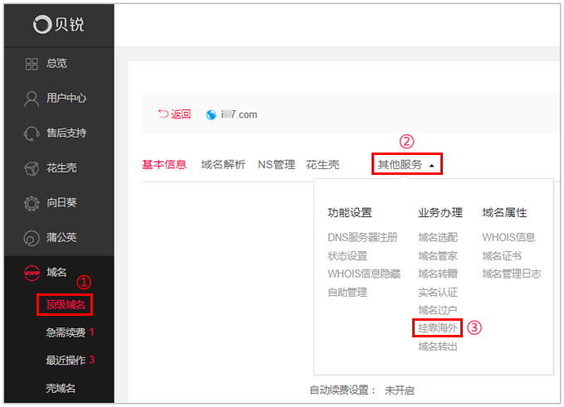Select 顶级域名 in the sidebar
Viewport: 564px width, 407px height.
point(65,305)
